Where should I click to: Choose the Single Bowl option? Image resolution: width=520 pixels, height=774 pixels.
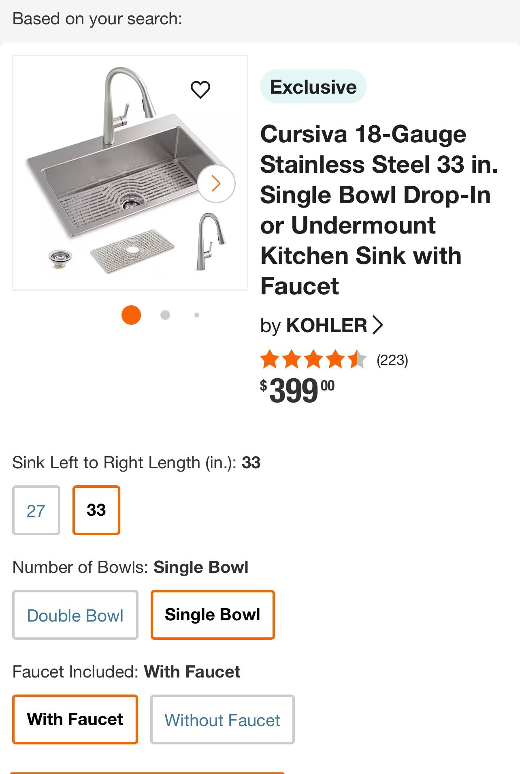(x=213, y=615)
